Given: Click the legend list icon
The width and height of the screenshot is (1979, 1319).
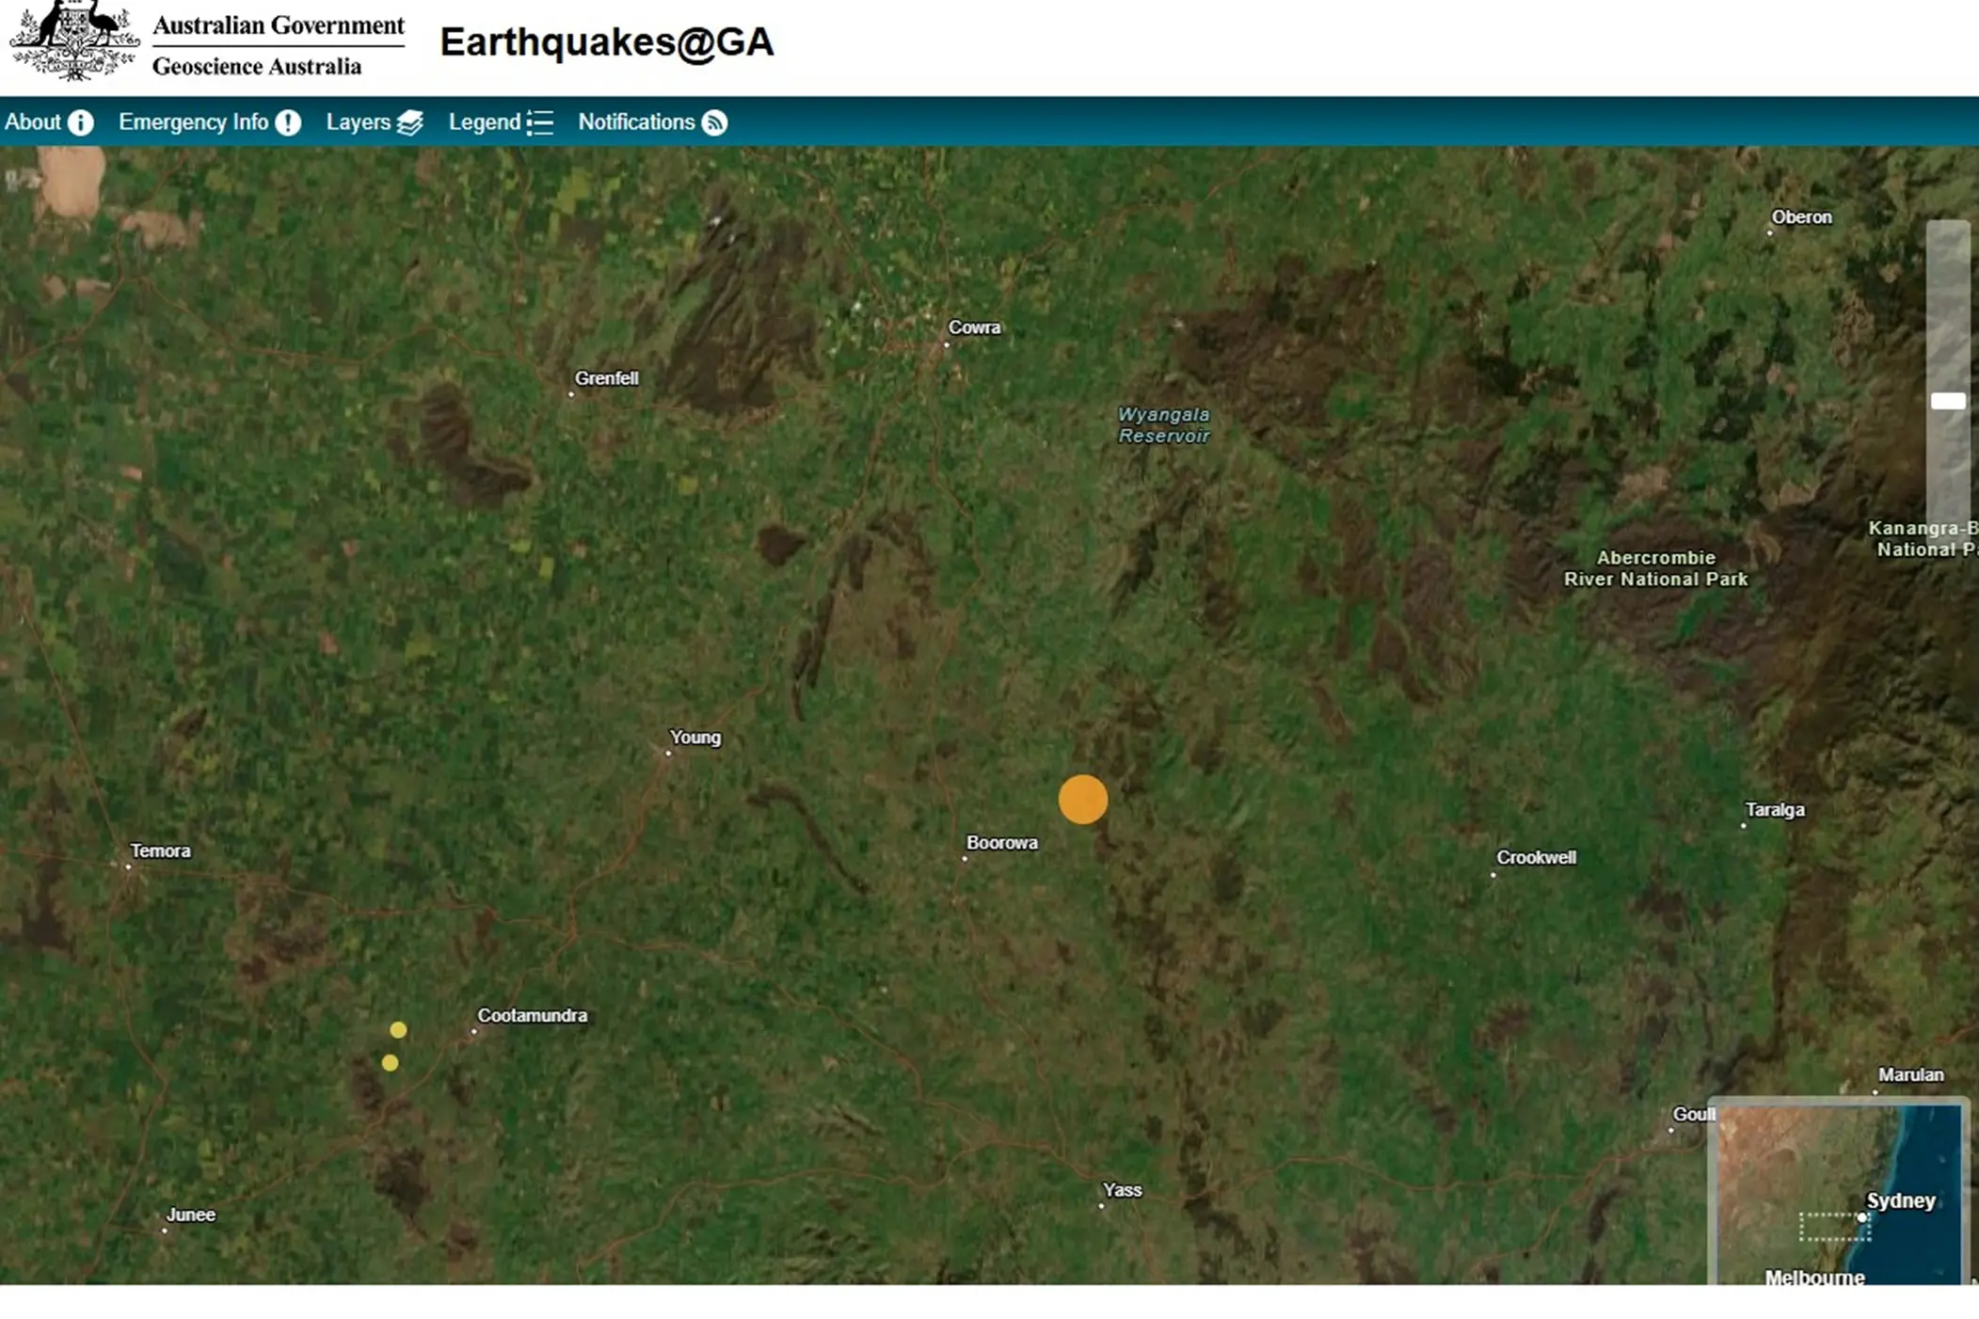Looking at the screenshot, I should (x=539, y=122).
